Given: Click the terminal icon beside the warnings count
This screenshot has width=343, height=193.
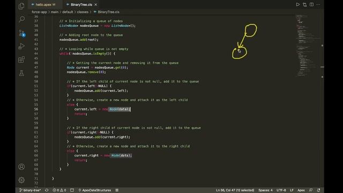Looking at the screenshot, I should point(72,190).
